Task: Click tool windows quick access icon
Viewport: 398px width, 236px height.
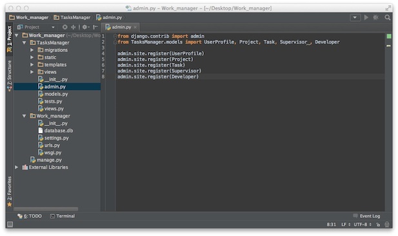Action: point(10,224)
